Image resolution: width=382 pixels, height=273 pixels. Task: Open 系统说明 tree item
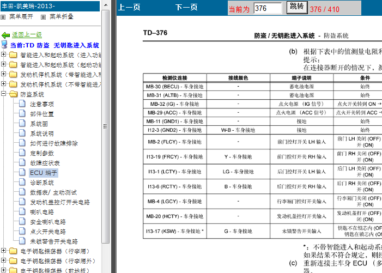(x=42, y=134)
